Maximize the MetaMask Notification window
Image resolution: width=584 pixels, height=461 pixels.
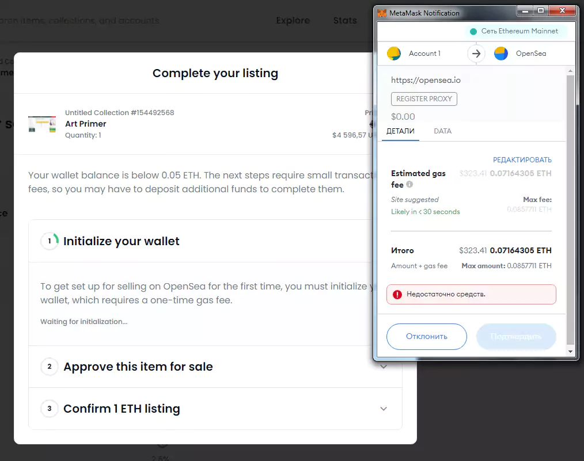[x=541, y=11]
